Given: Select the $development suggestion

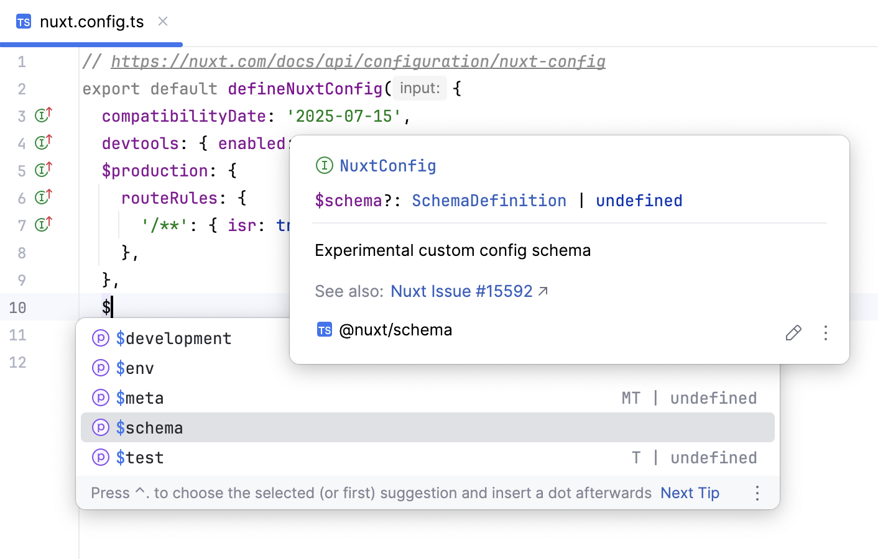Looking at the screenshot, I should coord(174,338).
